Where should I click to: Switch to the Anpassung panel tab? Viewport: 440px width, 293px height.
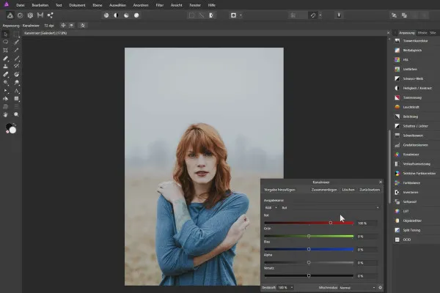point(406,33)
